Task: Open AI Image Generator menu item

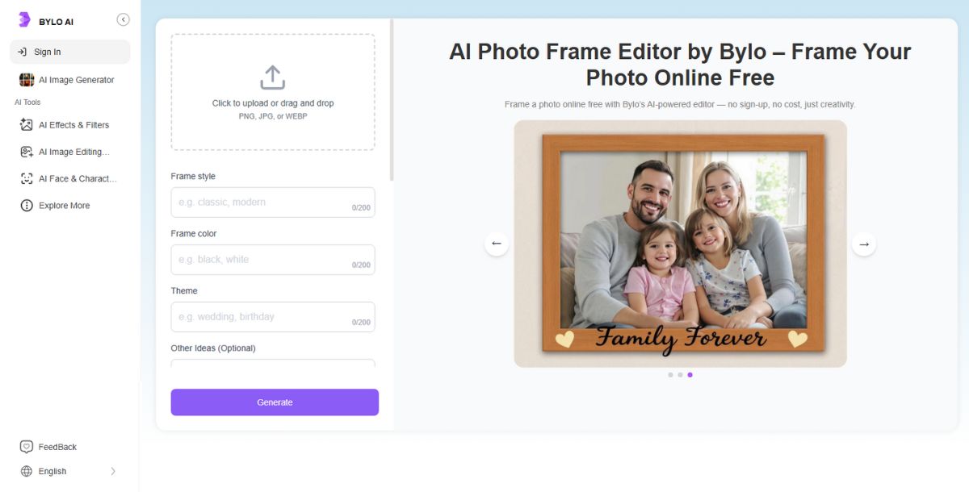Action: pyautogui.click(x=70, y=80)
